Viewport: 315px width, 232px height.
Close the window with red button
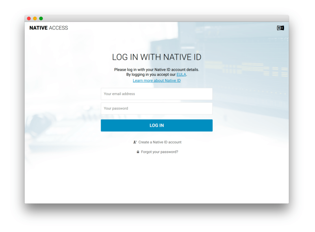click(x=29, y=18)
